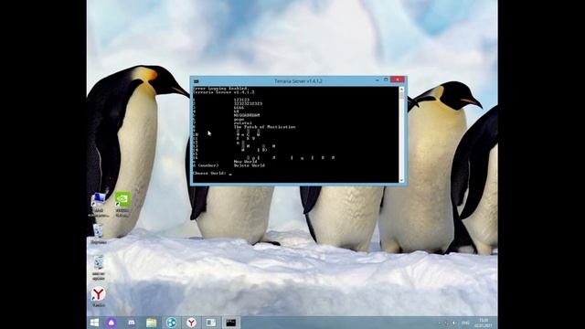Click the 'The Patch of Mastication' world entry
This screenshot has width=585, height=329.
(264, 127)
